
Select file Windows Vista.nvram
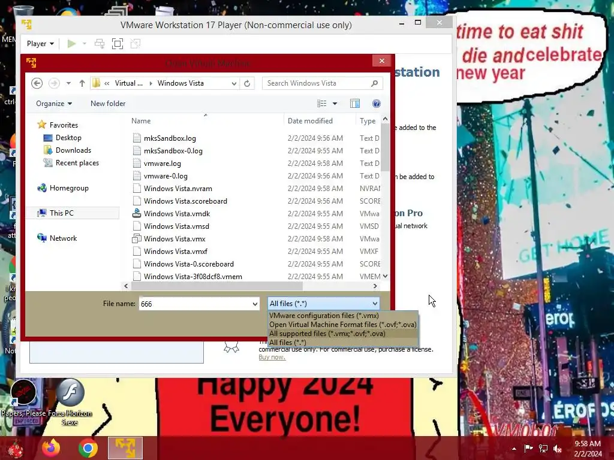177,189
